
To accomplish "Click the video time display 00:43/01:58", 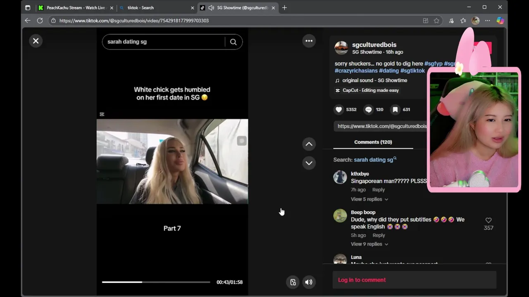I will 229,282.
